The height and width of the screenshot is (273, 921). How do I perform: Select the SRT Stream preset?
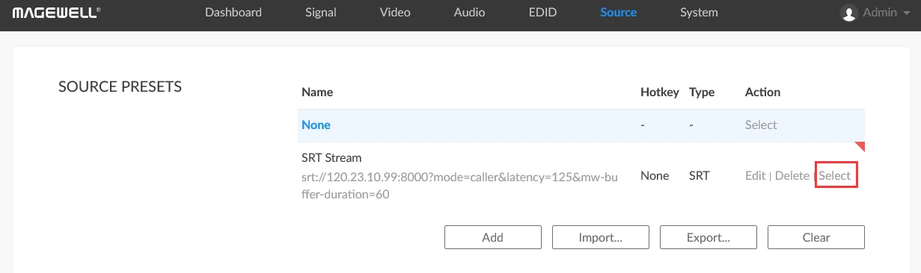click(x=835, y=176)
